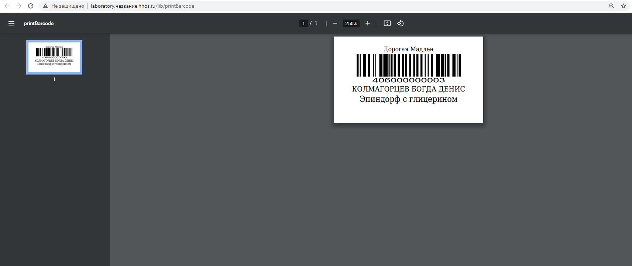Click the 250% zoom level field
Viewport: 632px width, 266px height.
click(x=351, y=23)
